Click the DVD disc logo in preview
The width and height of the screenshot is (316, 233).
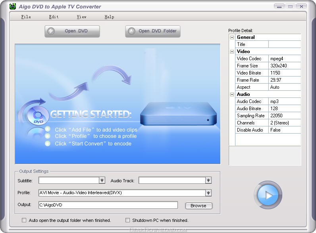[37, 116]
